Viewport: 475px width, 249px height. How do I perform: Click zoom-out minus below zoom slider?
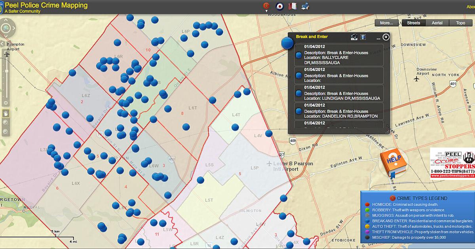(6, 102)
